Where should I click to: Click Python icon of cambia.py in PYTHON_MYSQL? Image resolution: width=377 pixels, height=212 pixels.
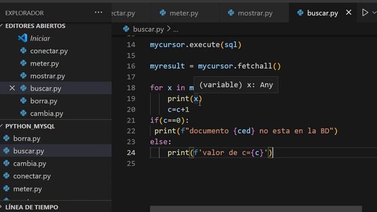(x=6, y=163)
